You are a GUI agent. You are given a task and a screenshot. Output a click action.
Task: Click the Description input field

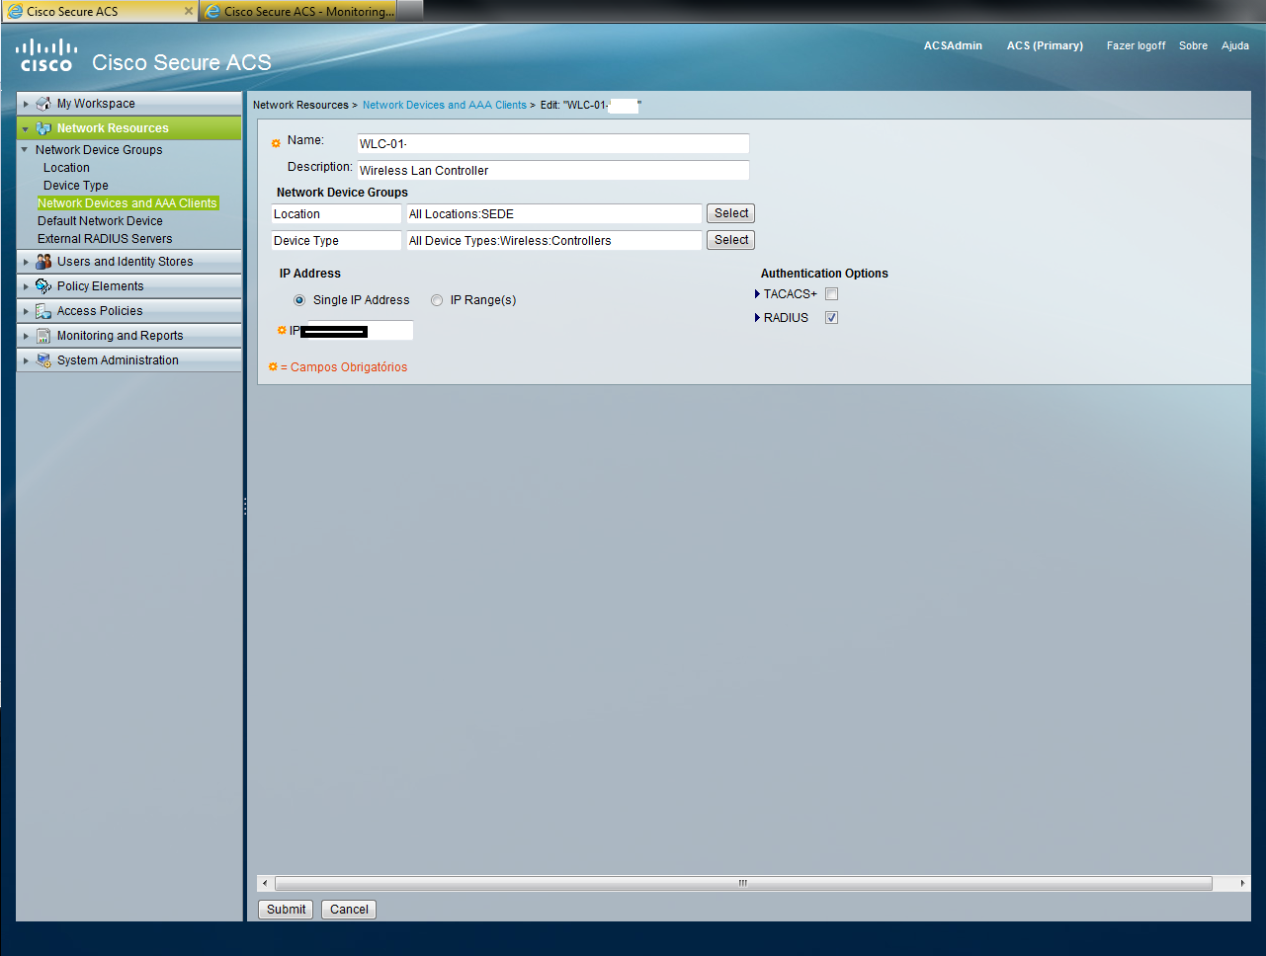tap(553, 171)
